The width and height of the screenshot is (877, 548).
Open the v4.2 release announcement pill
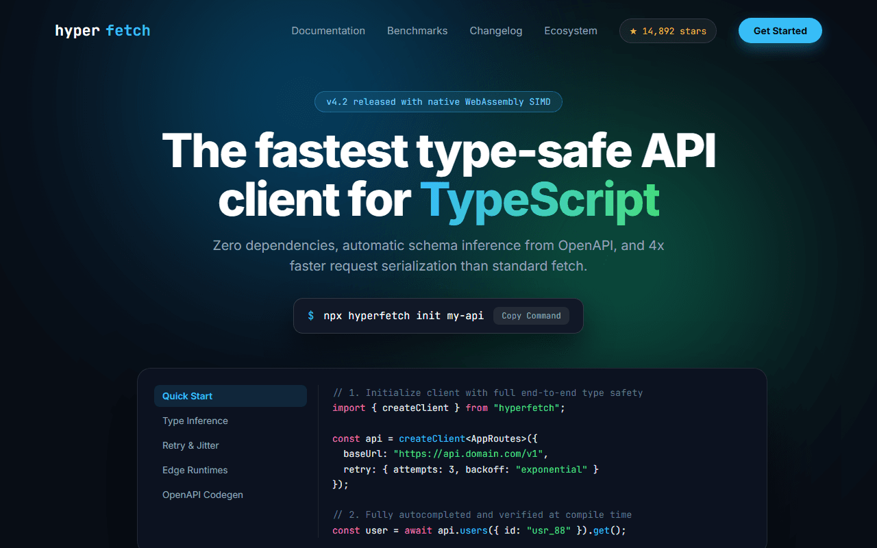click(x=438, y=102)
